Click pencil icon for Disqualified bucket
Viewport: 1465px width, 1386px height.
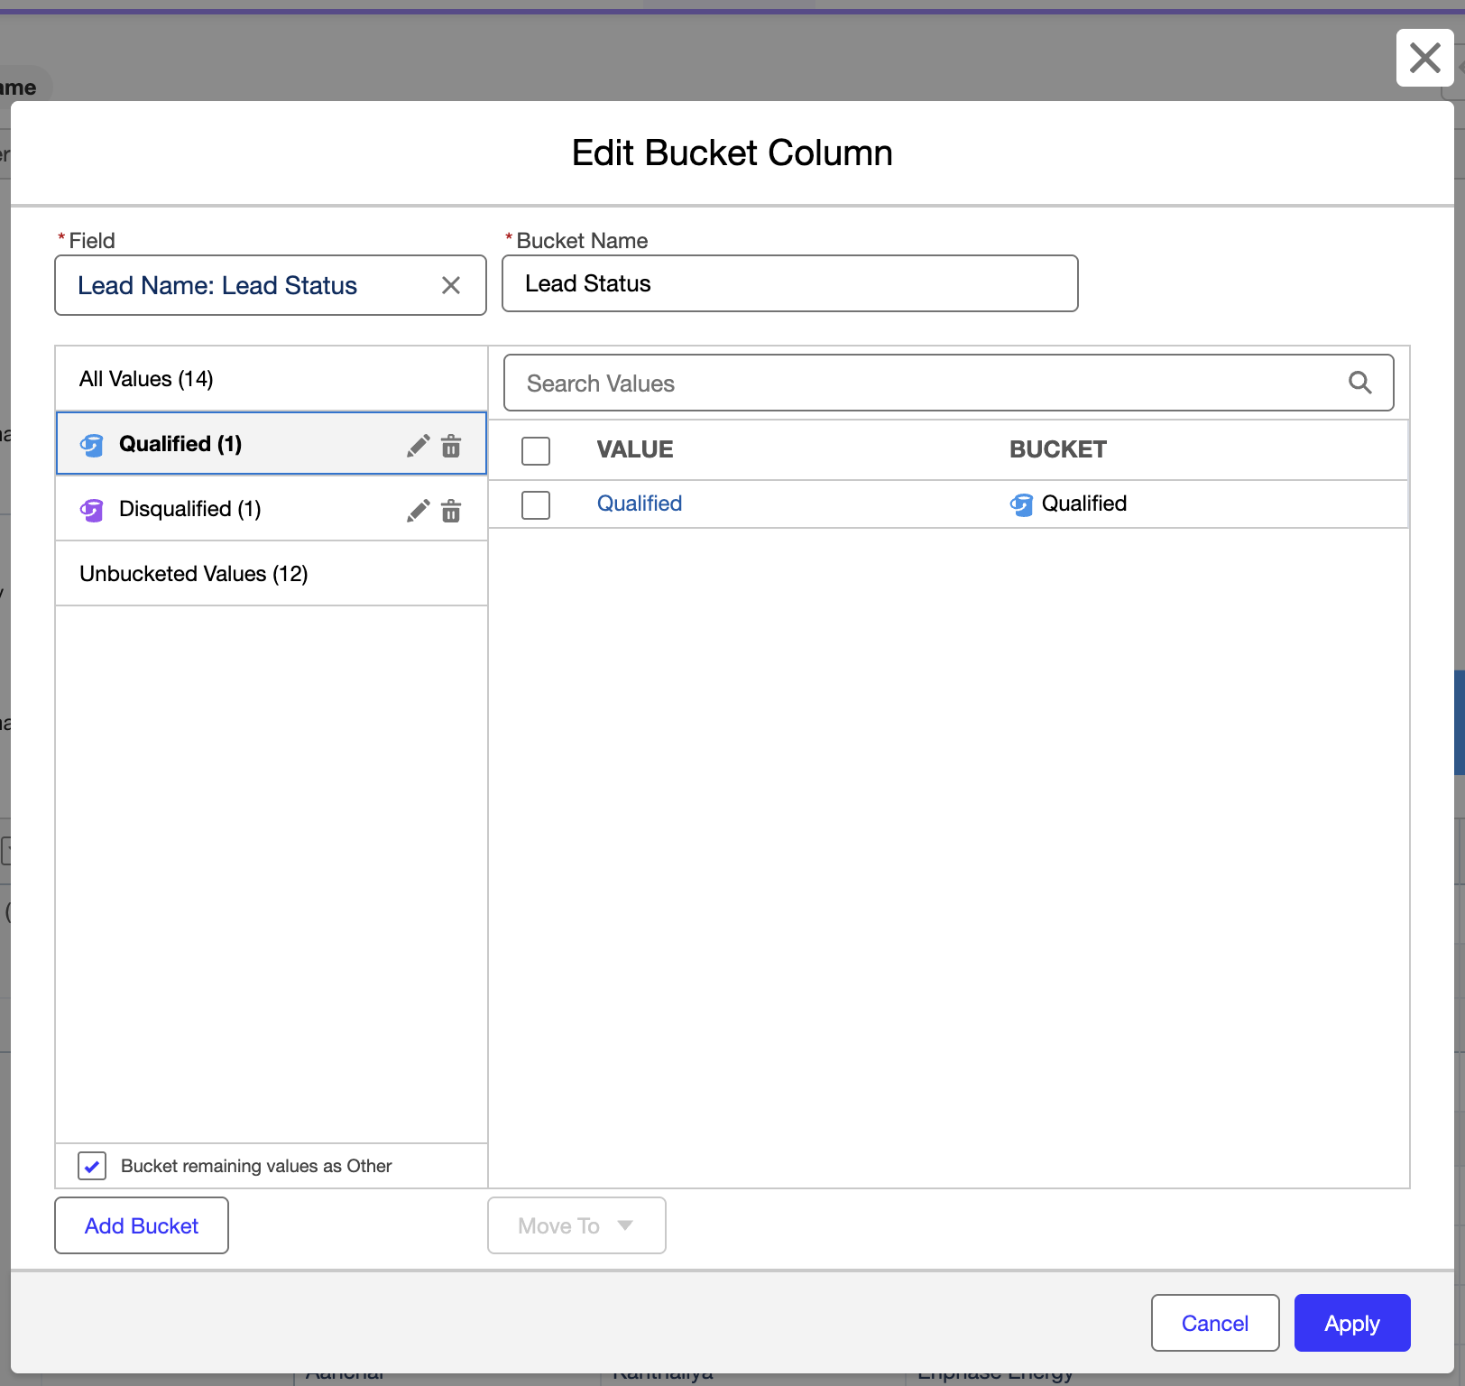click(418, 511)
